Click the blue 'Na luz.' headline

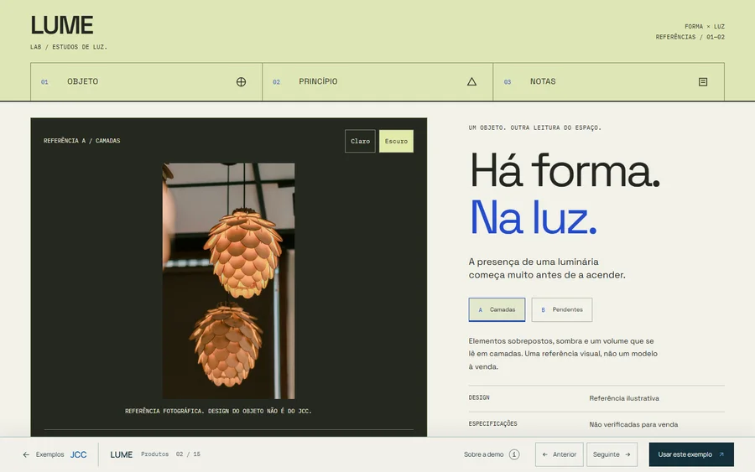pos(533,217)
